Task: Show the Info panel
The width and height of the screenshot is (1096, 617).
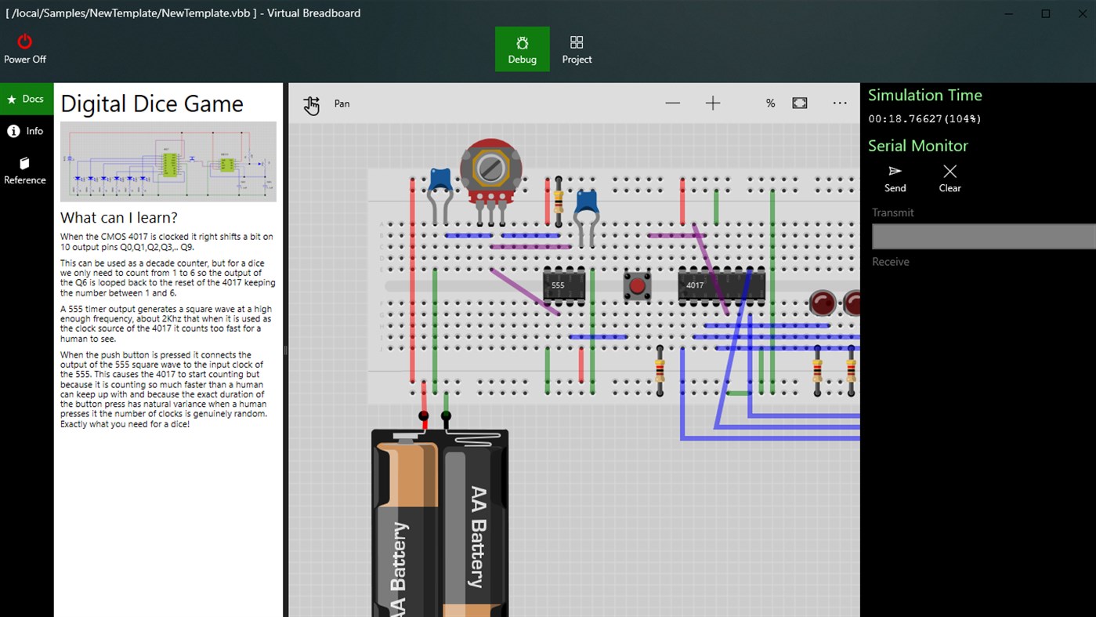Action: pyautogui.click(x=27, y=130)
